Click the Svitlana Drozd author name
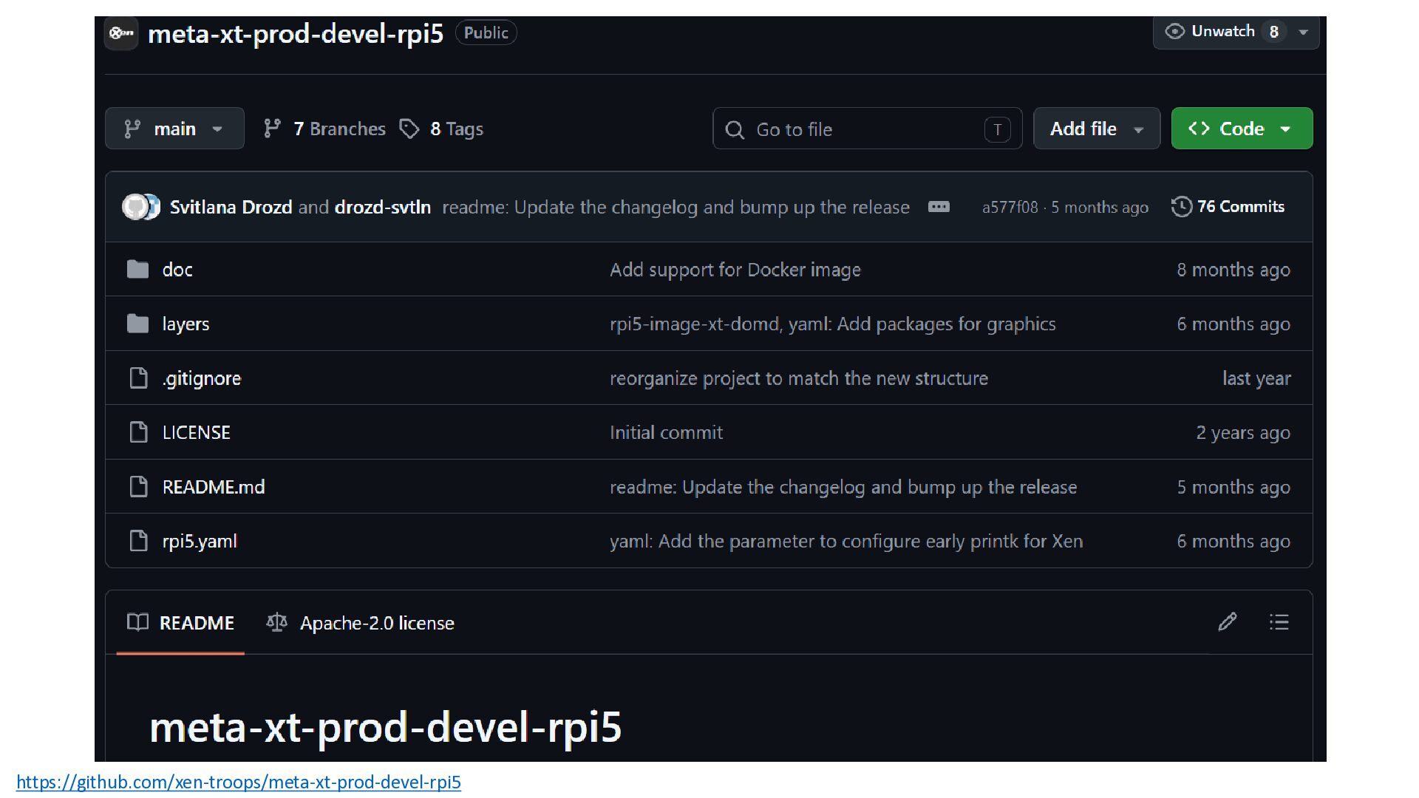Viewport: 1419px width, 798px height. tap(231, 207)
